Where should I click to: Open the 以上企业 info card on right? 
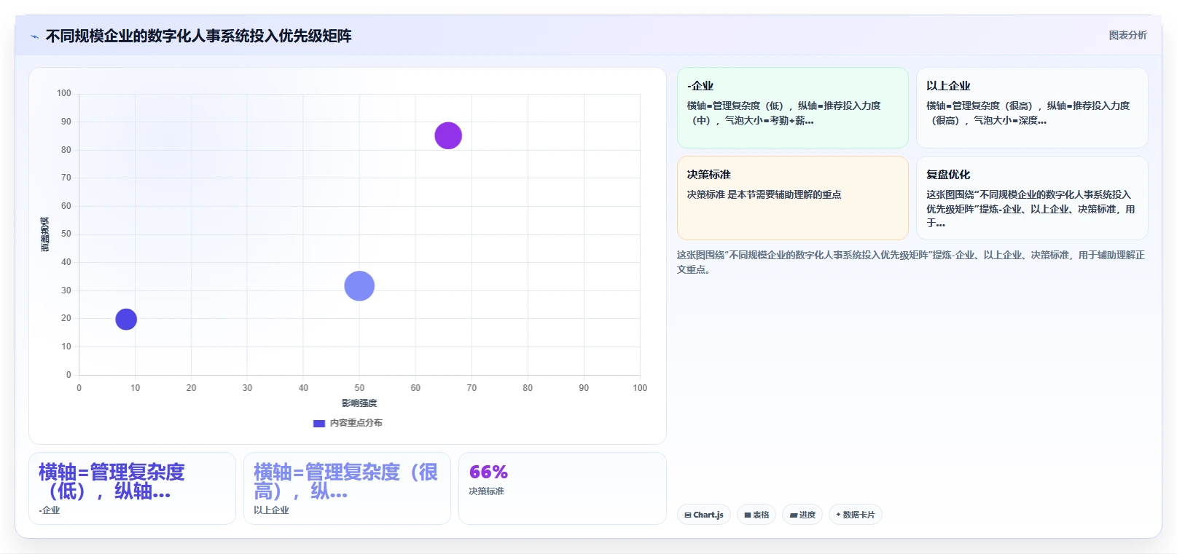click(x=1032, y=108)
